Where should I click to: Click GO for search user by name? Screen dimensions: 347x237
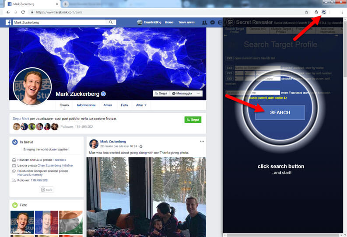(229, 68)
